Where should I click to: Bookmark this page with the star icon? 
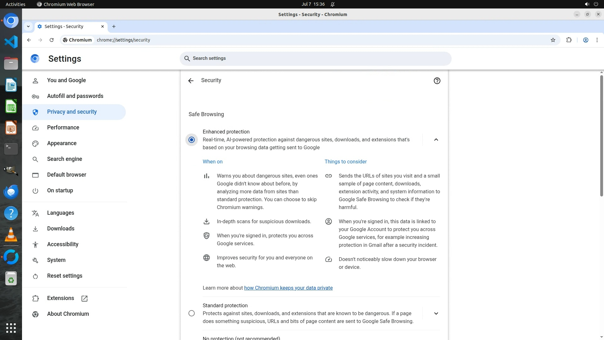coord(553,40)
